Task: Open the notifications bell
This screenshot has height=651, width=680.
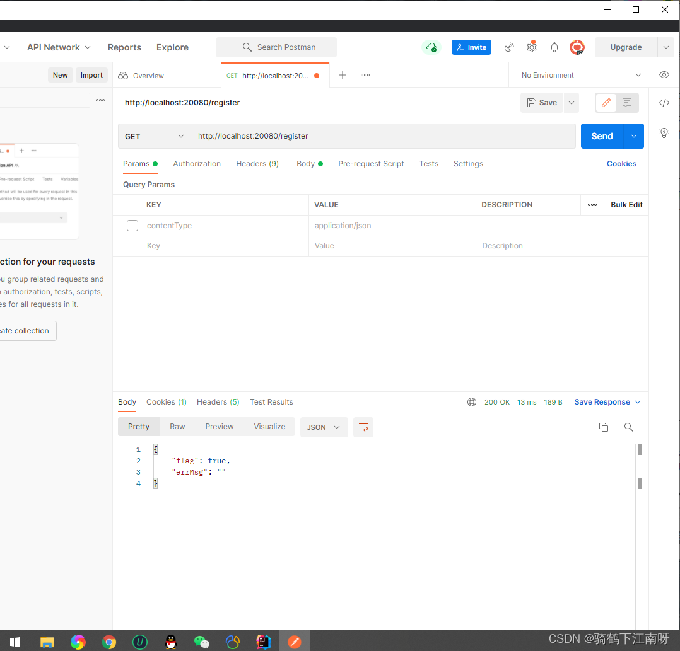Action: click(554, 47)
